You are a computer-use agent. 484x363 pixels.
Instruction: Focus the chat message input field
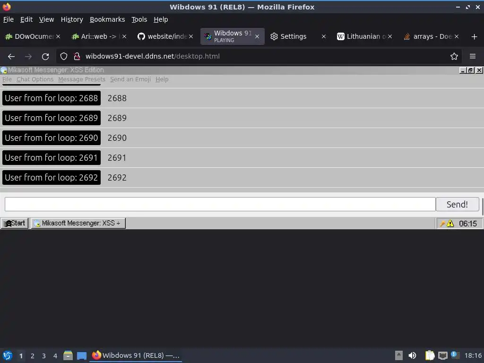click(x=220, y=204)
